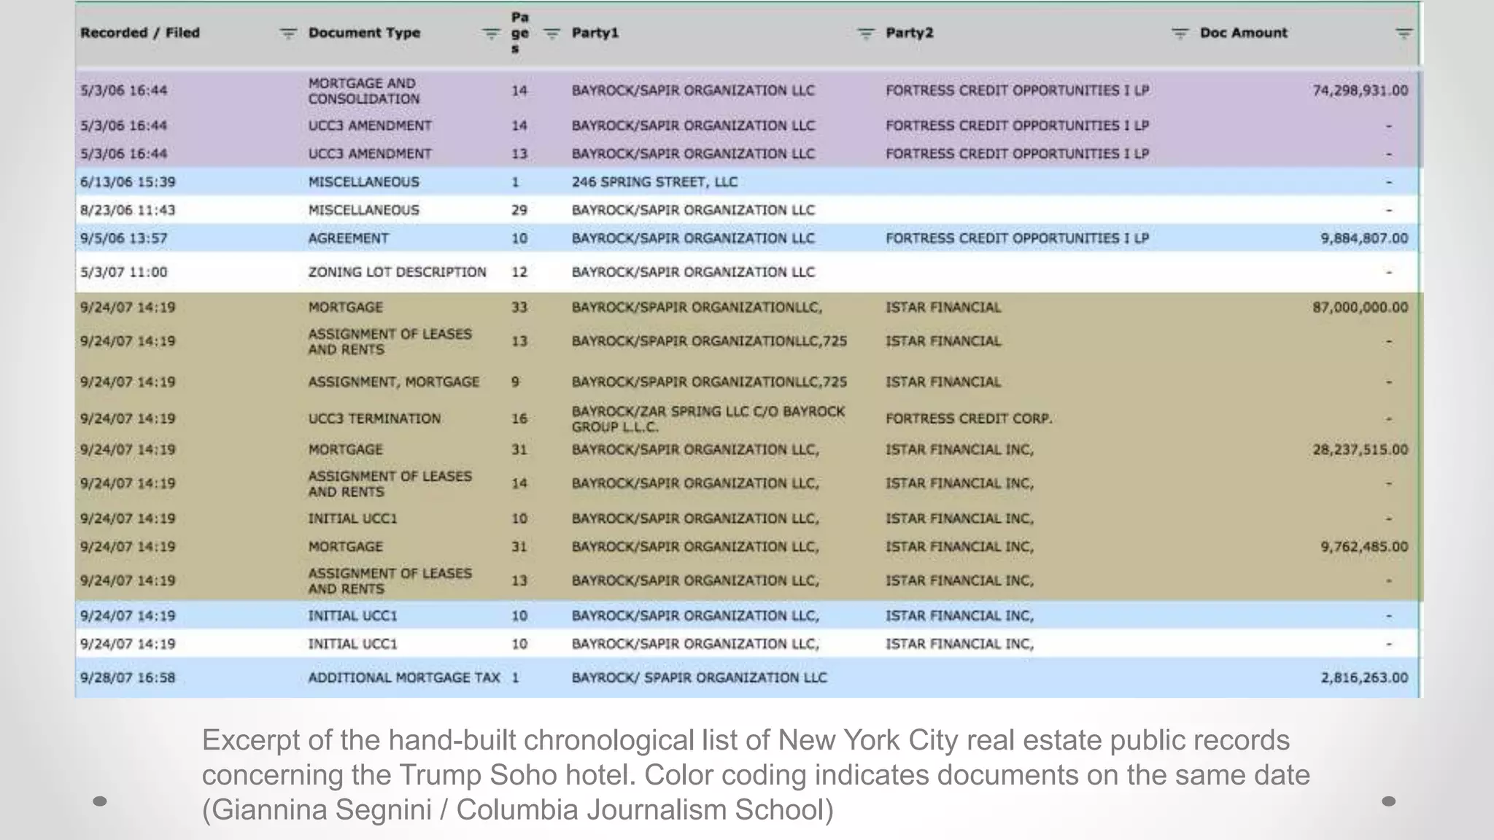Select the 2,816,263.00 amount cell
Screen dimensions: 1494x840
[1364, 677]
